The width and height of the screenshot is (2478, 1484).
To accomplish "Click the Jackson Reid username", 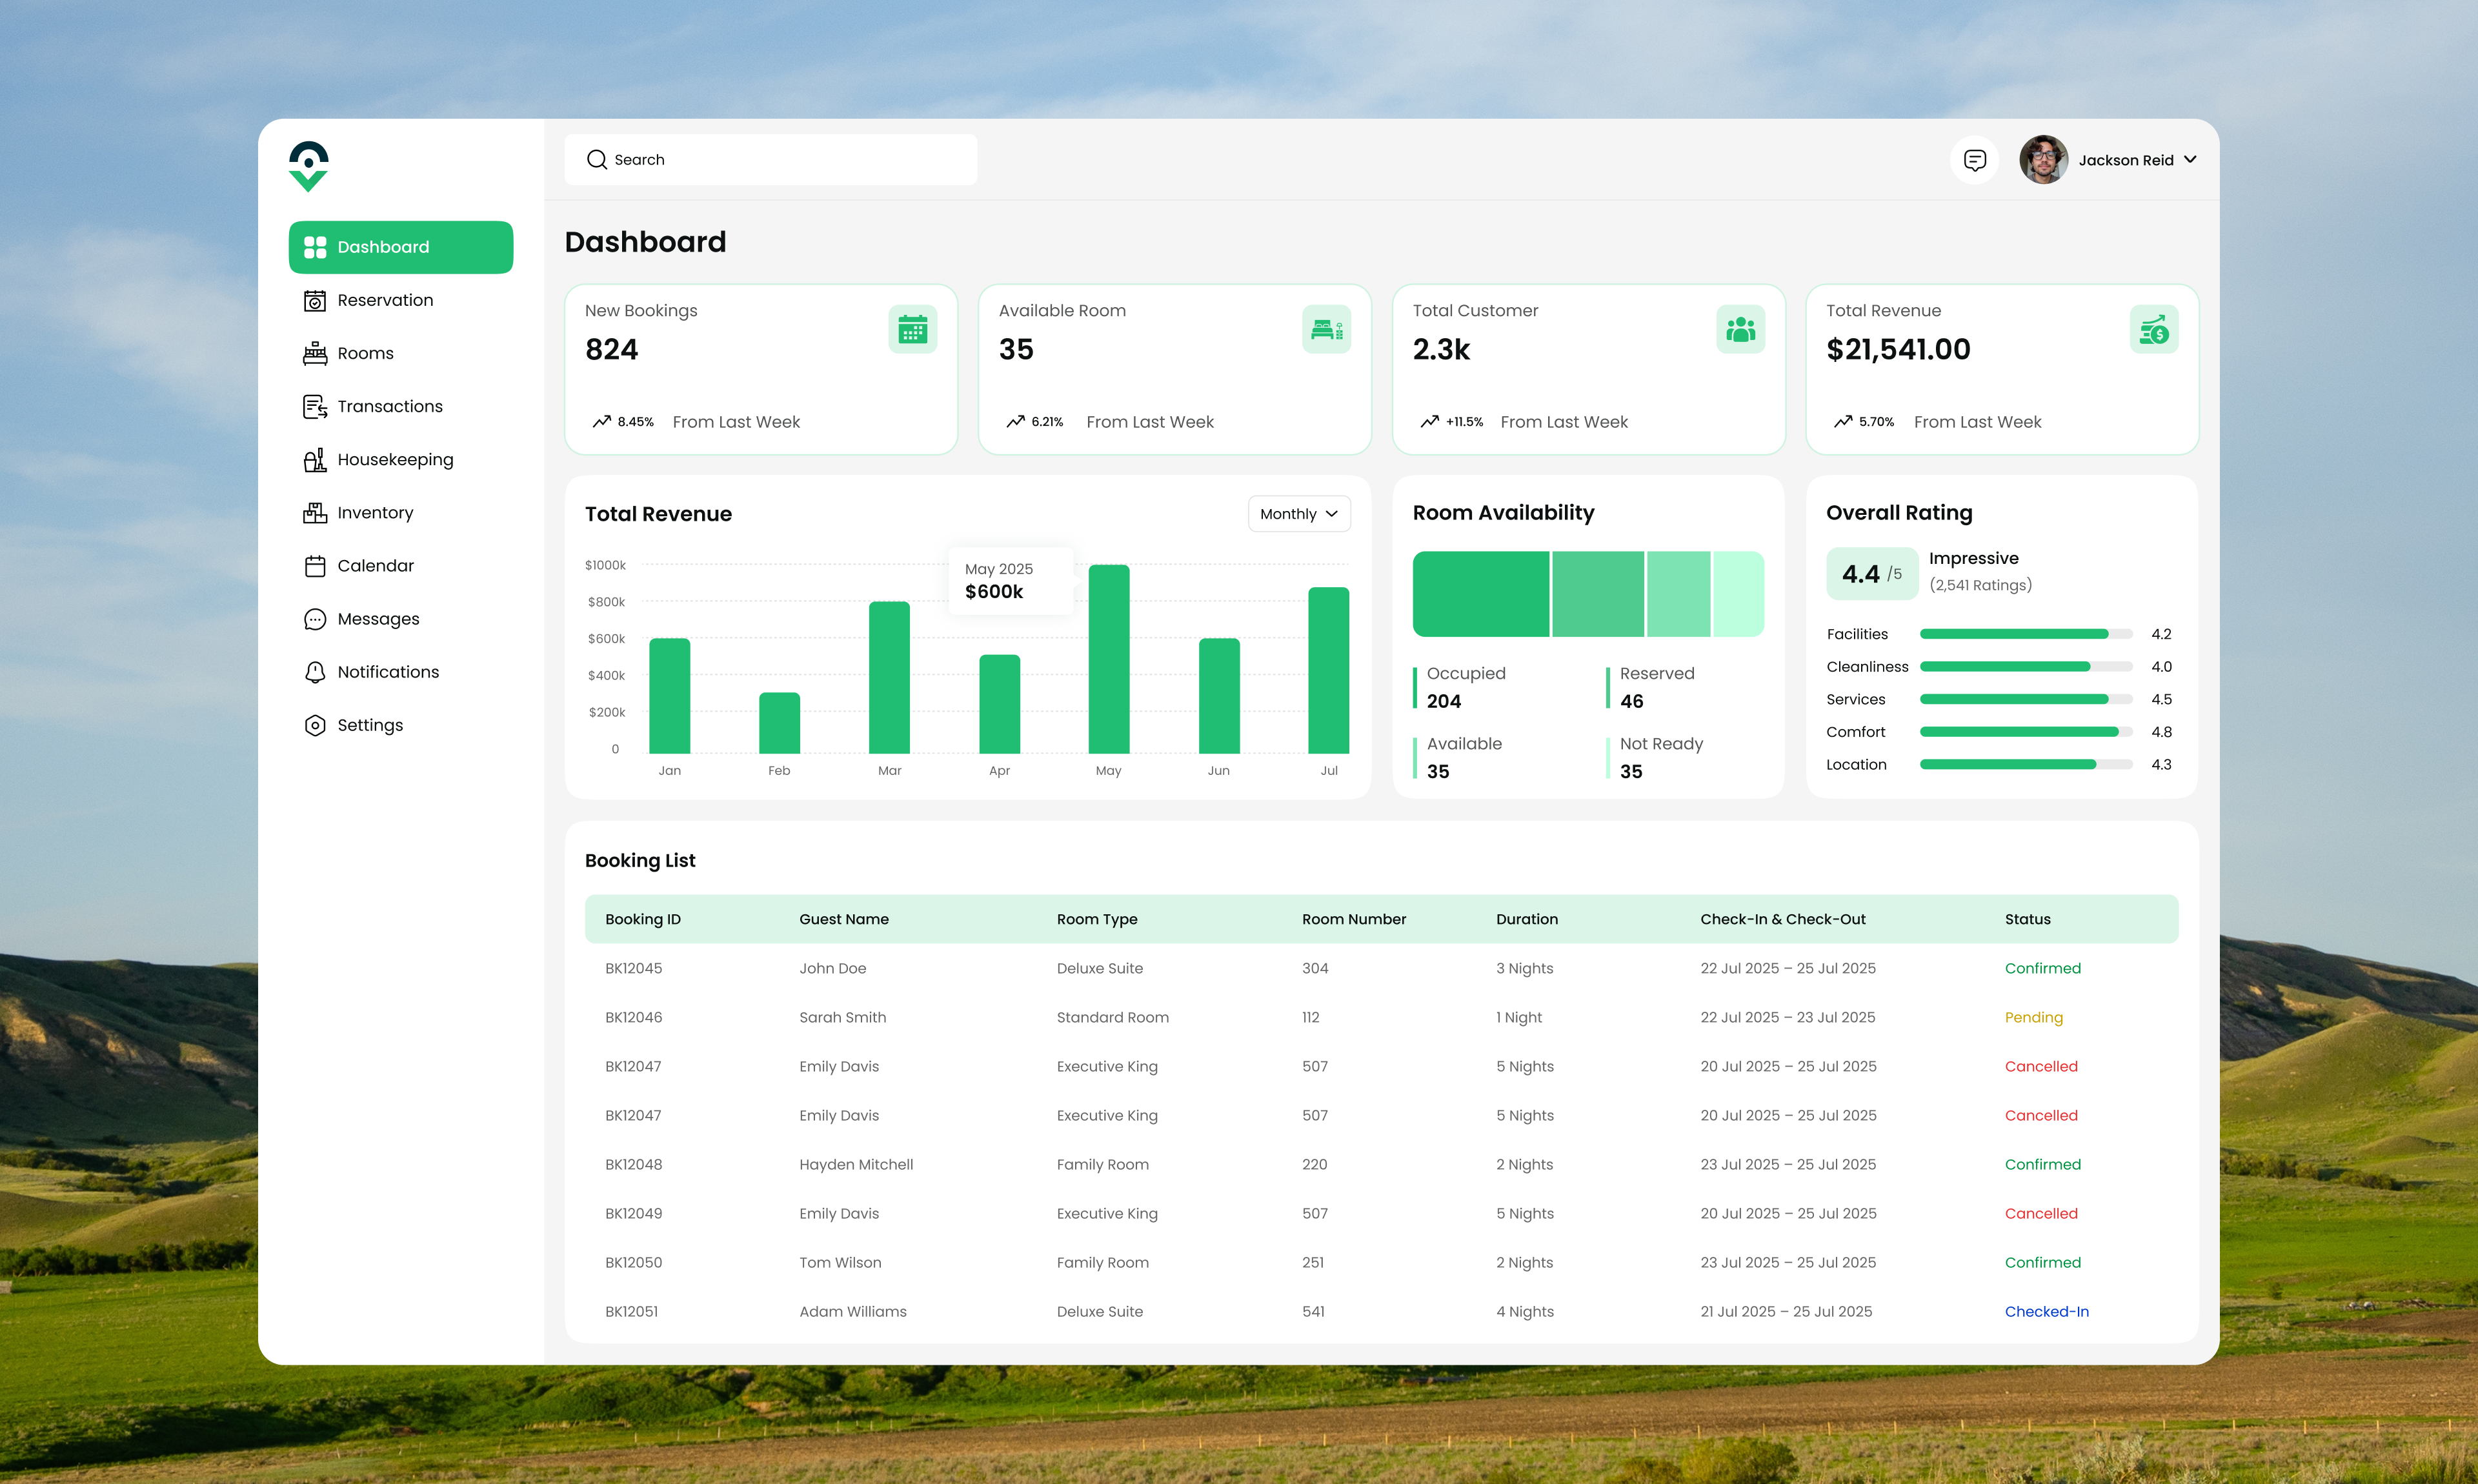I will coord(2126,160).
